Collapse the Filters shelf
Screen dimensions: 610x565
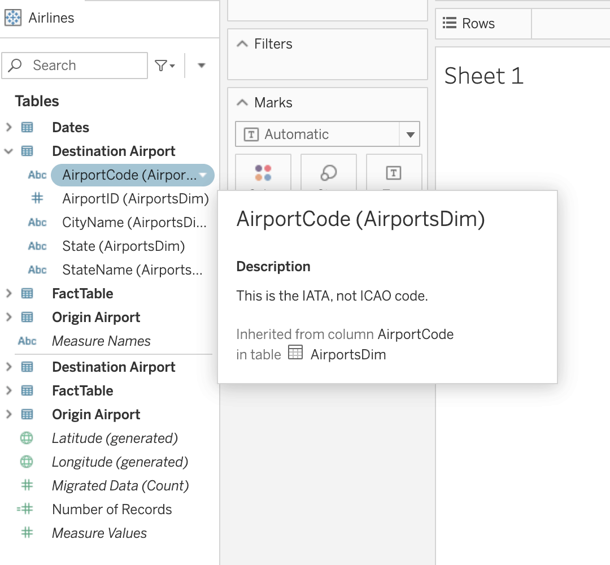[242, 44]
